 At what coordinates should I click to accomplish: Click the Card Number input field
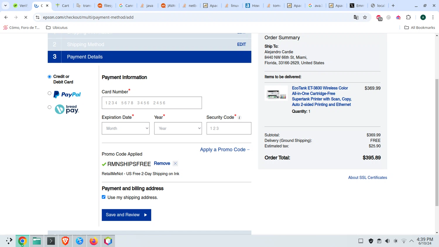click(x=152, y=103)
